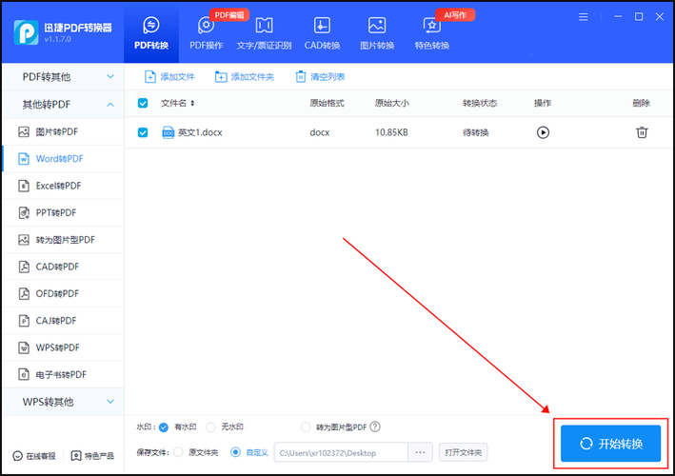Select WPS转PDF in sidebar
Viewport: 675px width, 476px height.
(63, 347)
